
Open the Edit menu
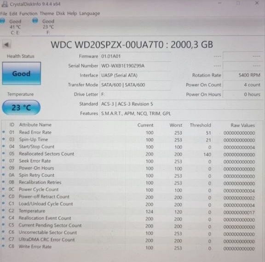[x=13, y=13]
